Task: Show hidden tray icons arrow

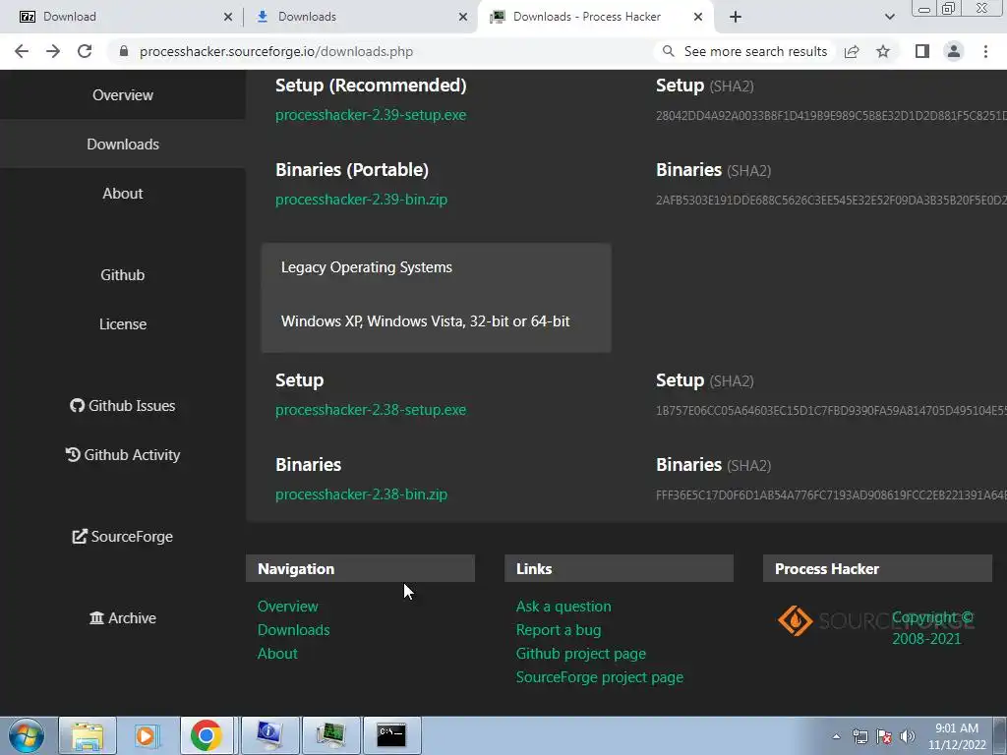Action: [x=836, y=736]
